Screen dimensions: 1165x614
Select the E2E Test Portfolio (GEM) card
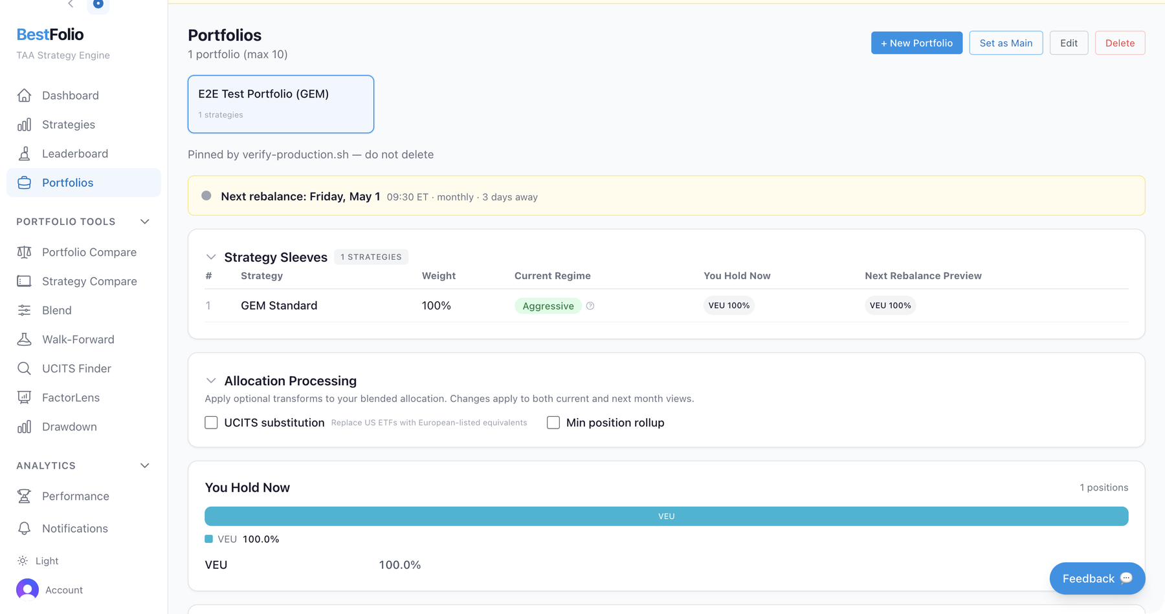pyautogui.click(x=281, y=104)
